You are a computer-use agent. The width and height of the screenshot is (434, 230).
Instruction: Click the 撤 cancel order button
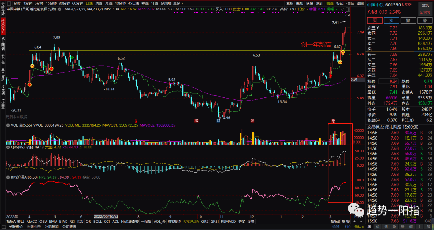[x=408, y=21]
